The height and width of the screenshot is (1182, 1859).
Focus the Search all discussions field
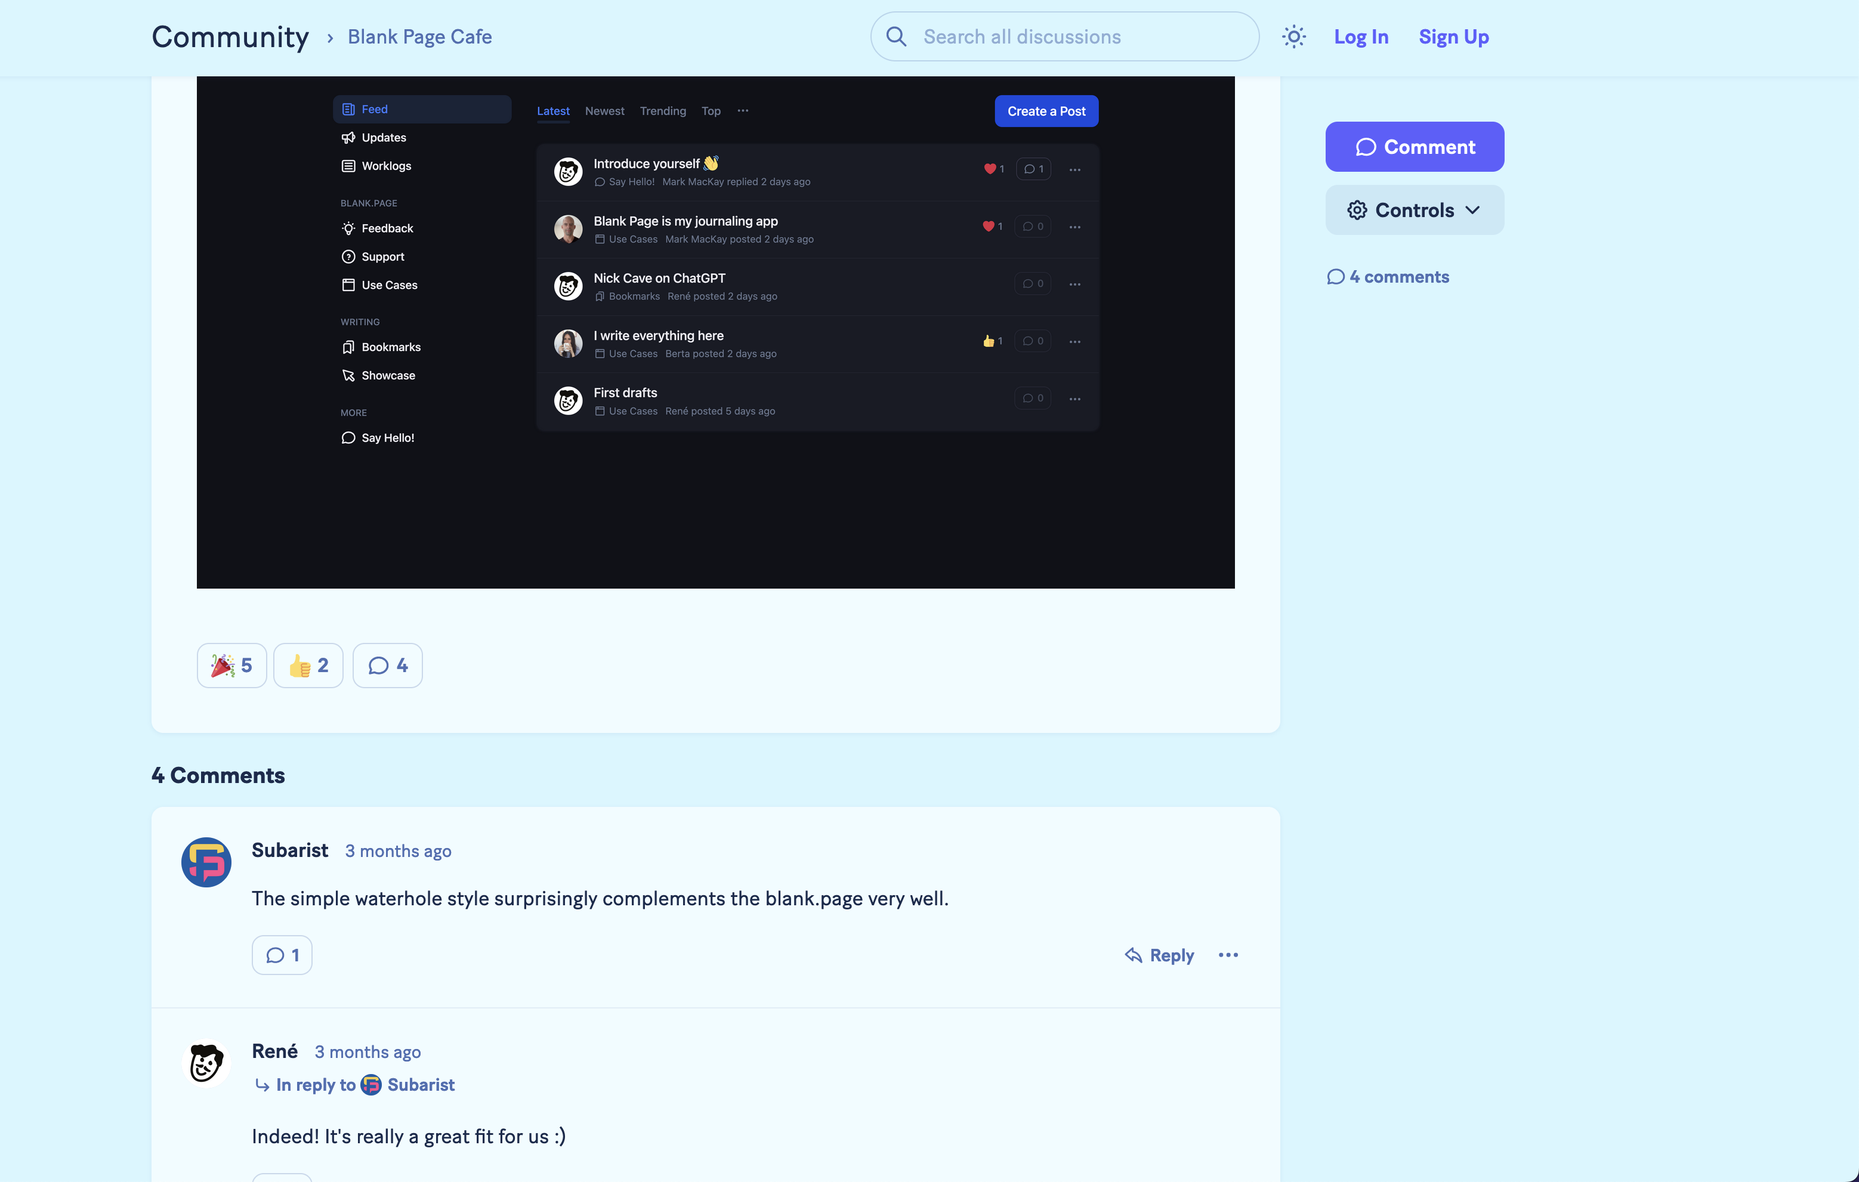coord(1064,36)
